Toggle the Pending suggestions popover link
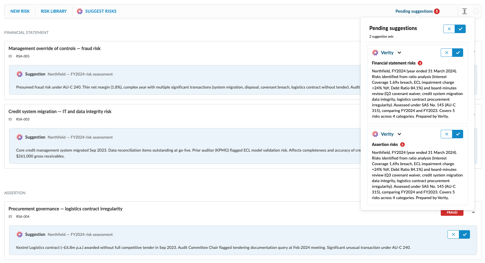The height and width of the screenshot is (263, 485). coord(414,11)
